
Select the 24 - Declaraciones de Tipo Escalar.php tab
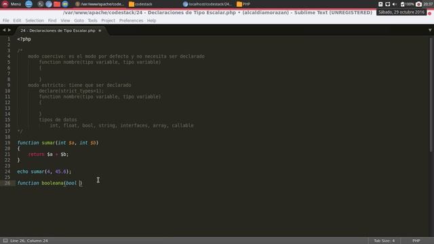click(58, 30)
